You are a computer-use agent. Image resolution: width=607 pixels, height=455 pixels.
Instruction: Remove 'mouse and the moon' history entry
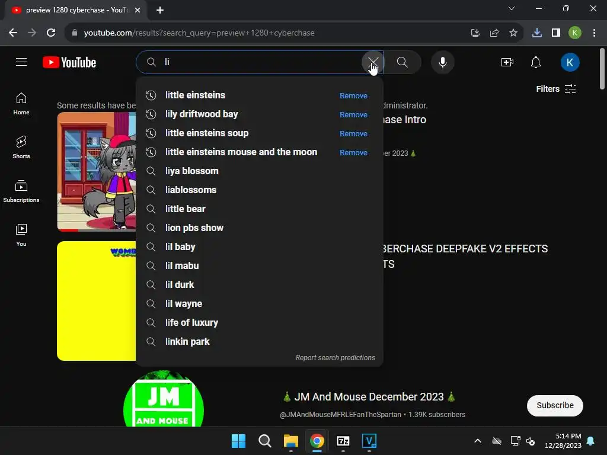tap(353, 152)
